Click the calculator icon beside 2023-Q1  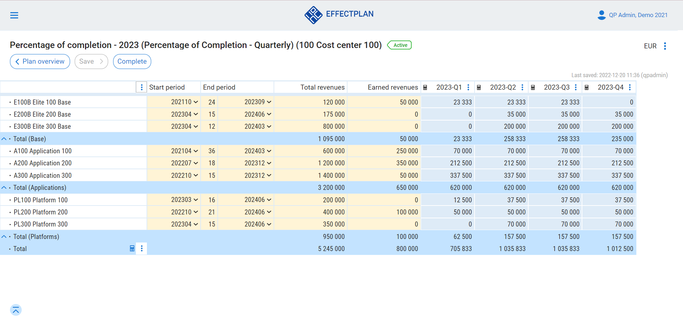coord(425,87)
